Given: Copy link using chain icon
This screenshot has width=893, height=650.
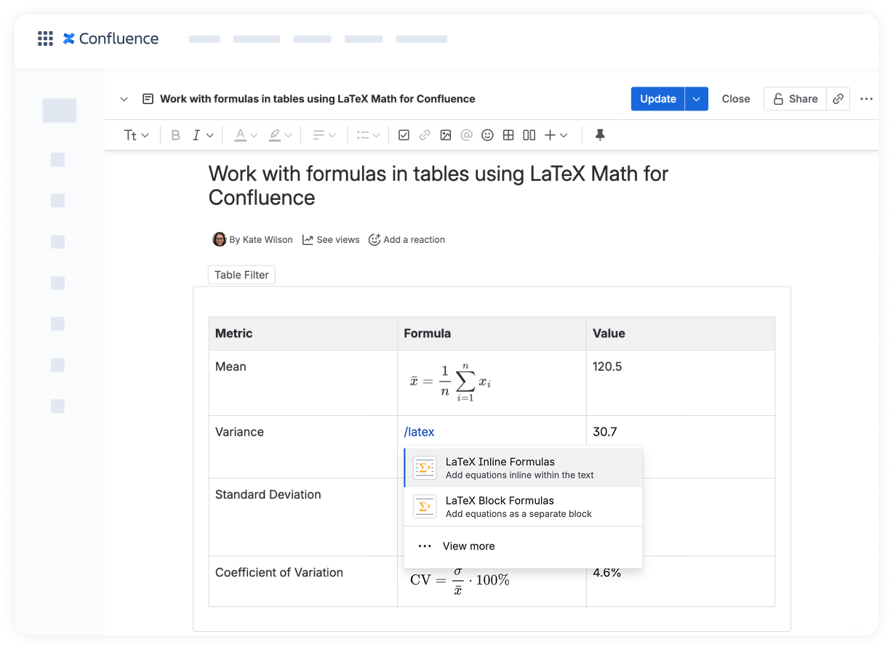Looking at the screenshot, I should coord(838,99).
